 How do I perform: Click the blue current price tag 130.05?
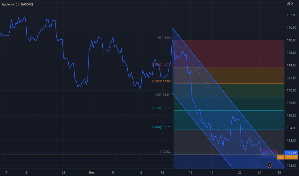pos(291,153)
